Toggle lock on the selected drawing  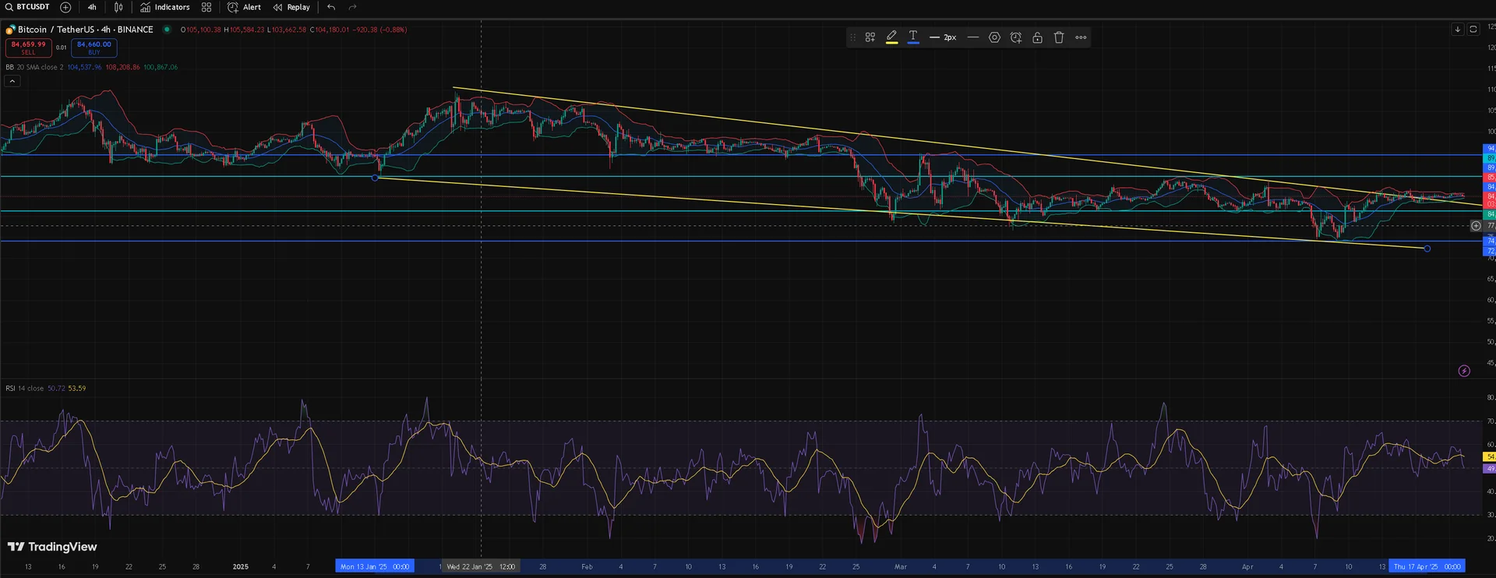coord(1037,37)
